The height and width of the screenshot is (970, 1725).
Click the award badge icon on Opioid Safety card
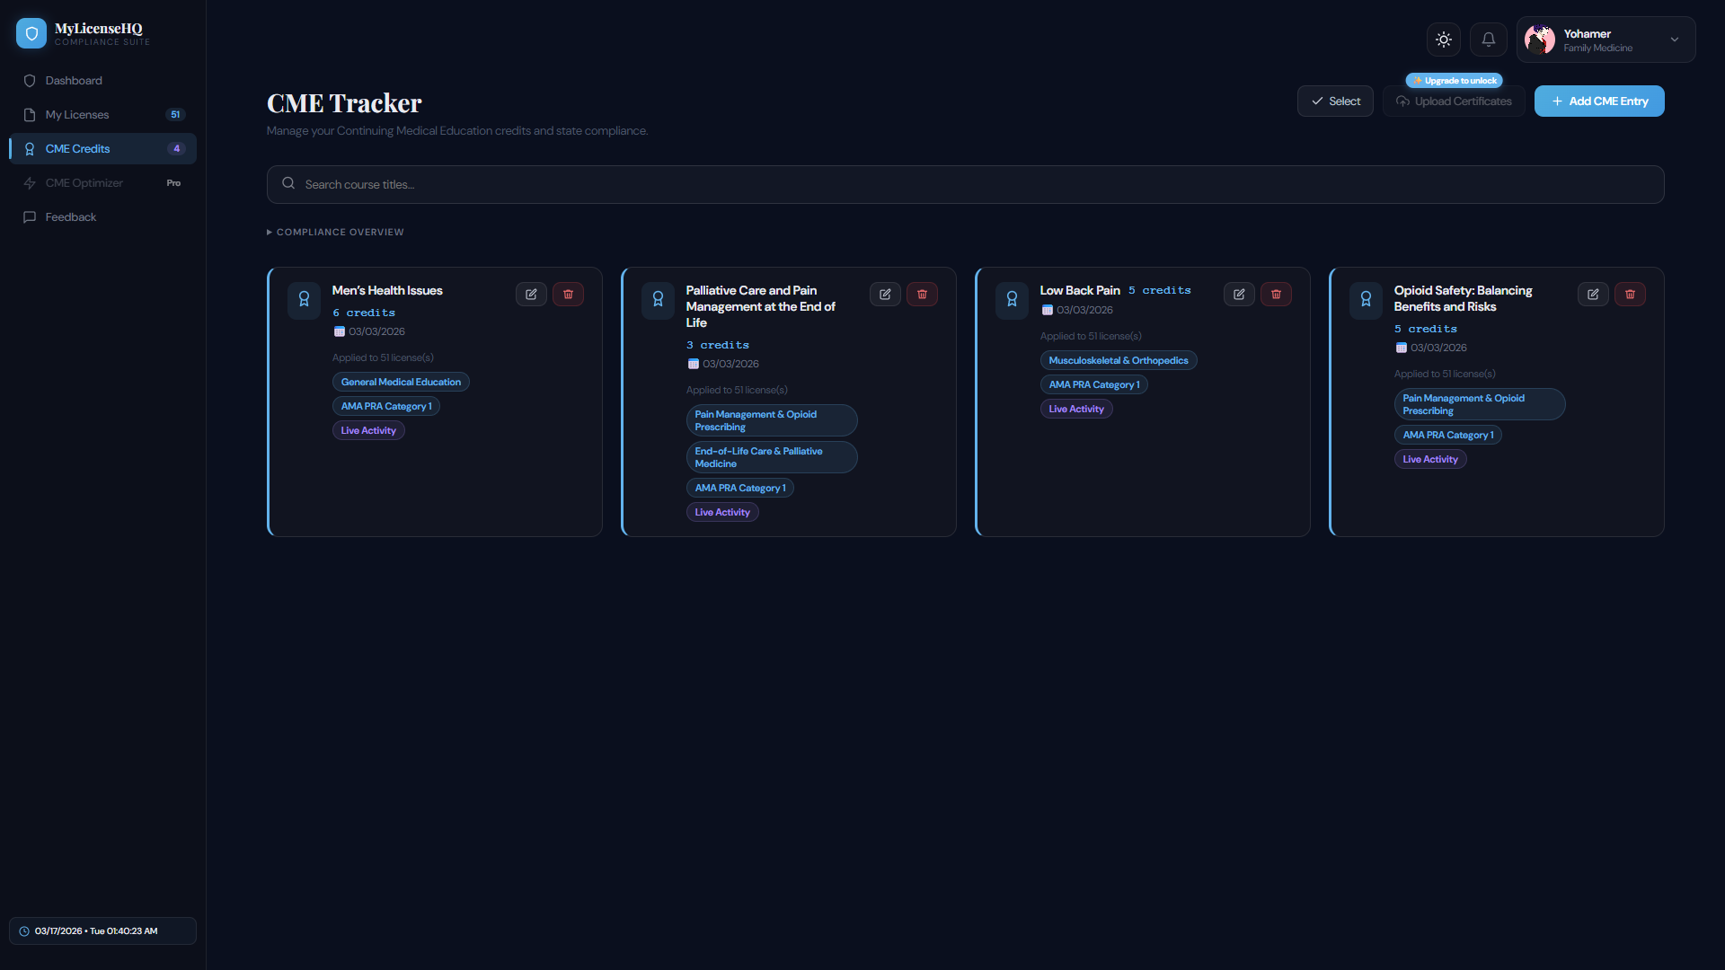(1366, 300)
